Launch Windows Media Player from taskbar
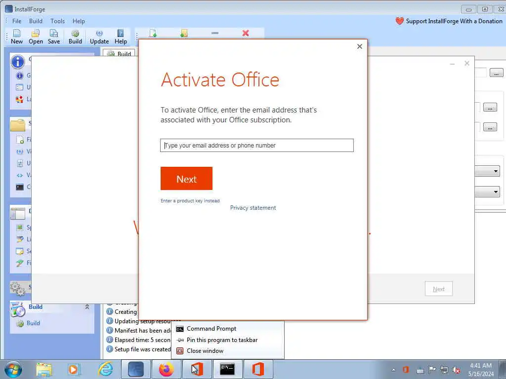This screenshot has height=379, width=506. point(74,370)
